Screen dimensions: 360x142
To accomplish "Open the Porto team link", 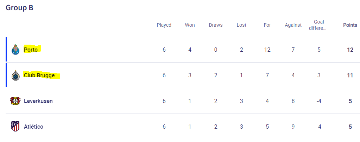I will click(x=31, y=50).
